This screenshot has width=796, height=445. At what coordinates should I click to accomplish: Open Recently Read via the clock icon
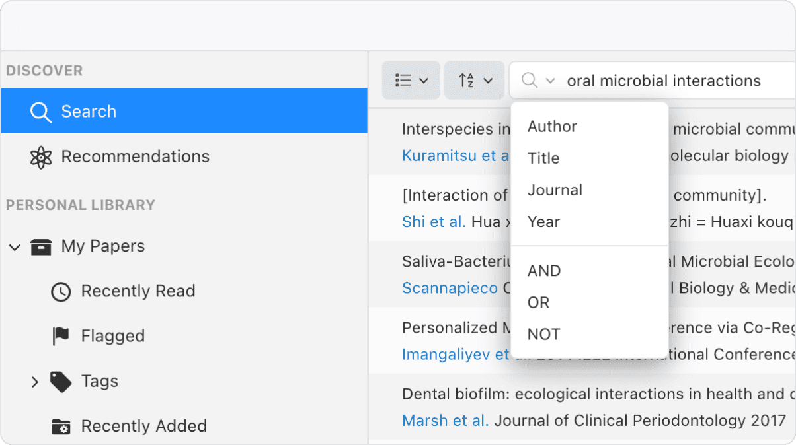point(60,291)
